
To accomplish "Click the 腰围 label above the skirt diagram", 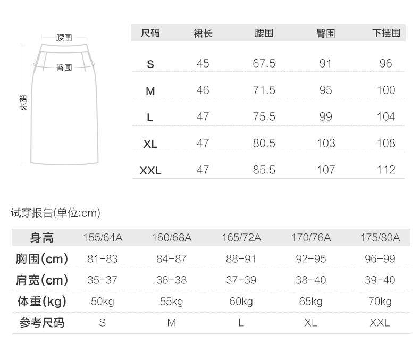I will point(64,38).
